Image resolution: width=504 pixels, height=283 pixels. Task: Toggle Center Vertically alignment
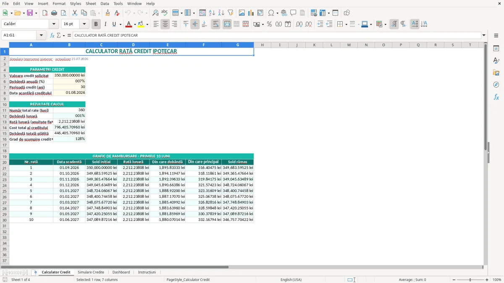click(195, 24)
